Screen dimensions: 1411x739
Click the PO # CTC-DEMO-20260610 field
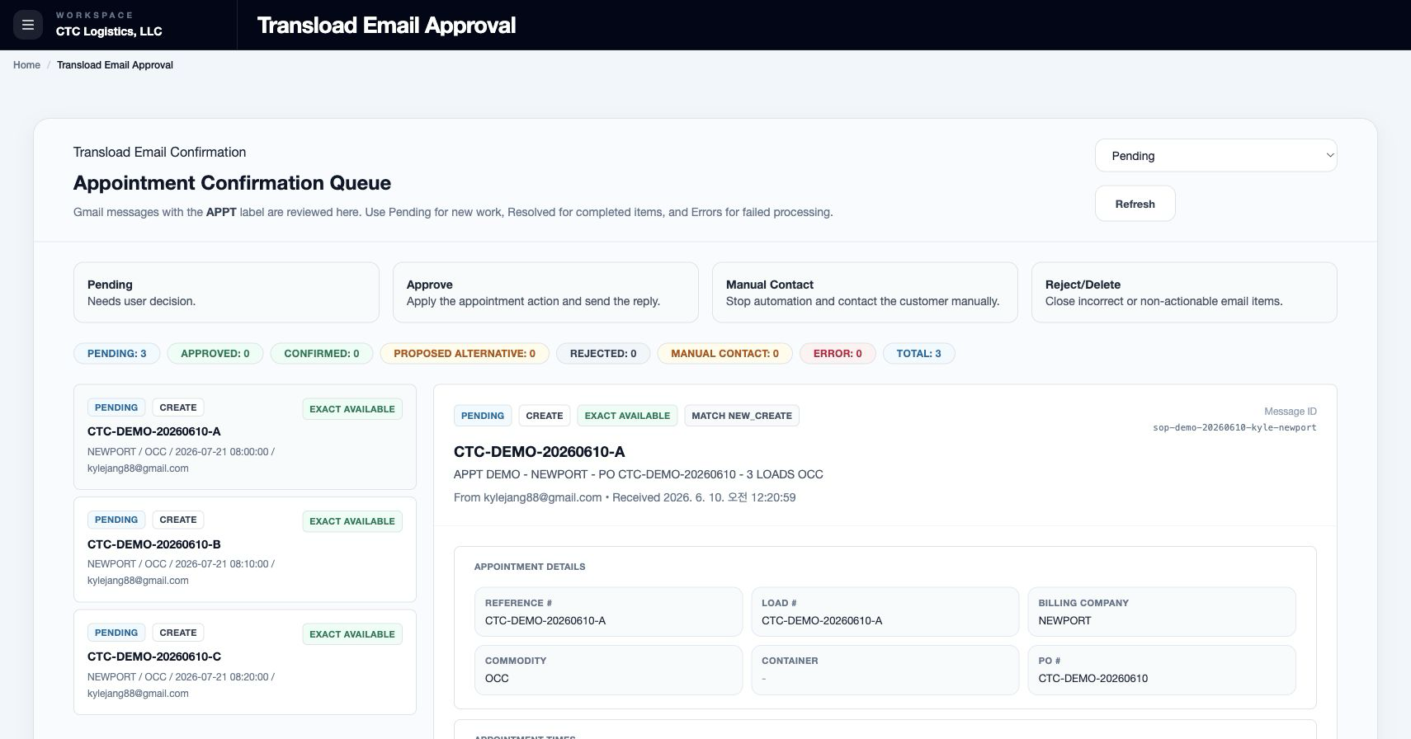point(1162,670)
